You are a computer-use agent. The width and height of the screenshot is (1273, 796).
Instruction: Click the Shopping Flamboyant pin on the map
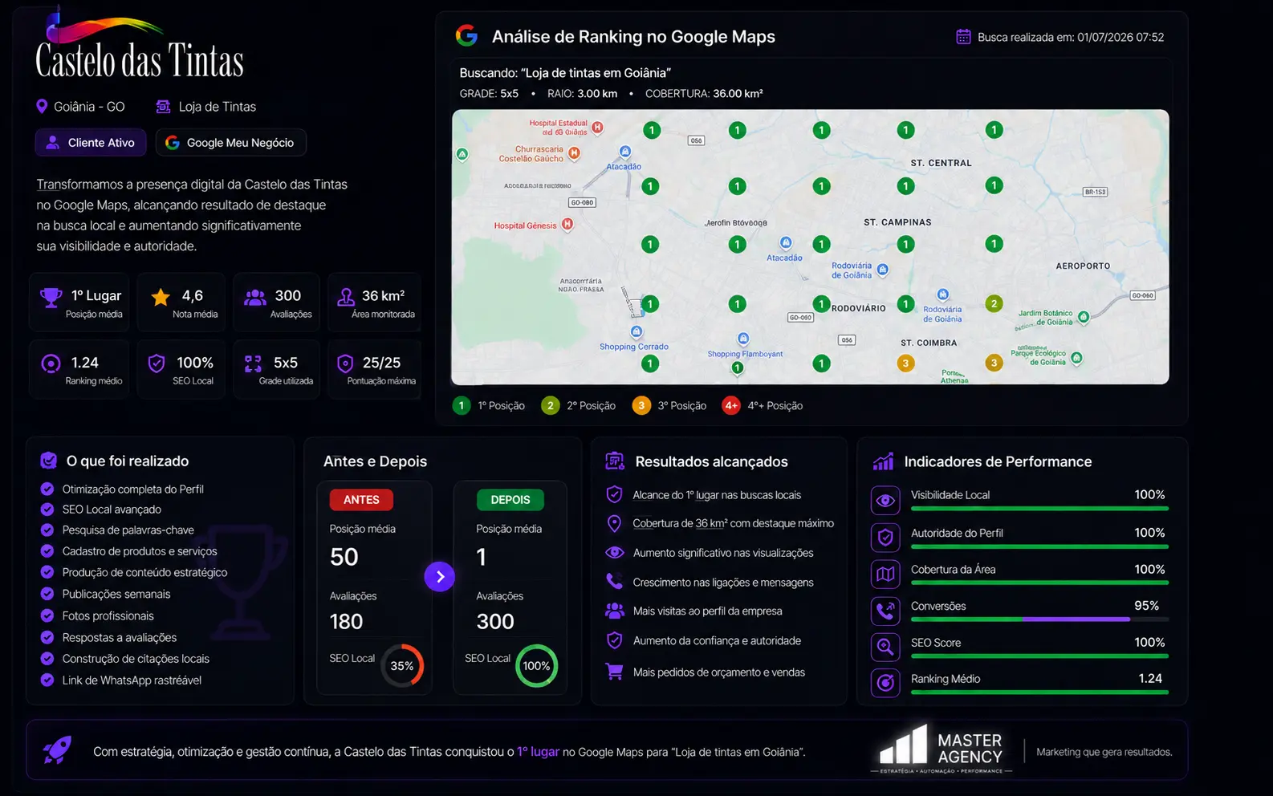(x=743, y=339)
